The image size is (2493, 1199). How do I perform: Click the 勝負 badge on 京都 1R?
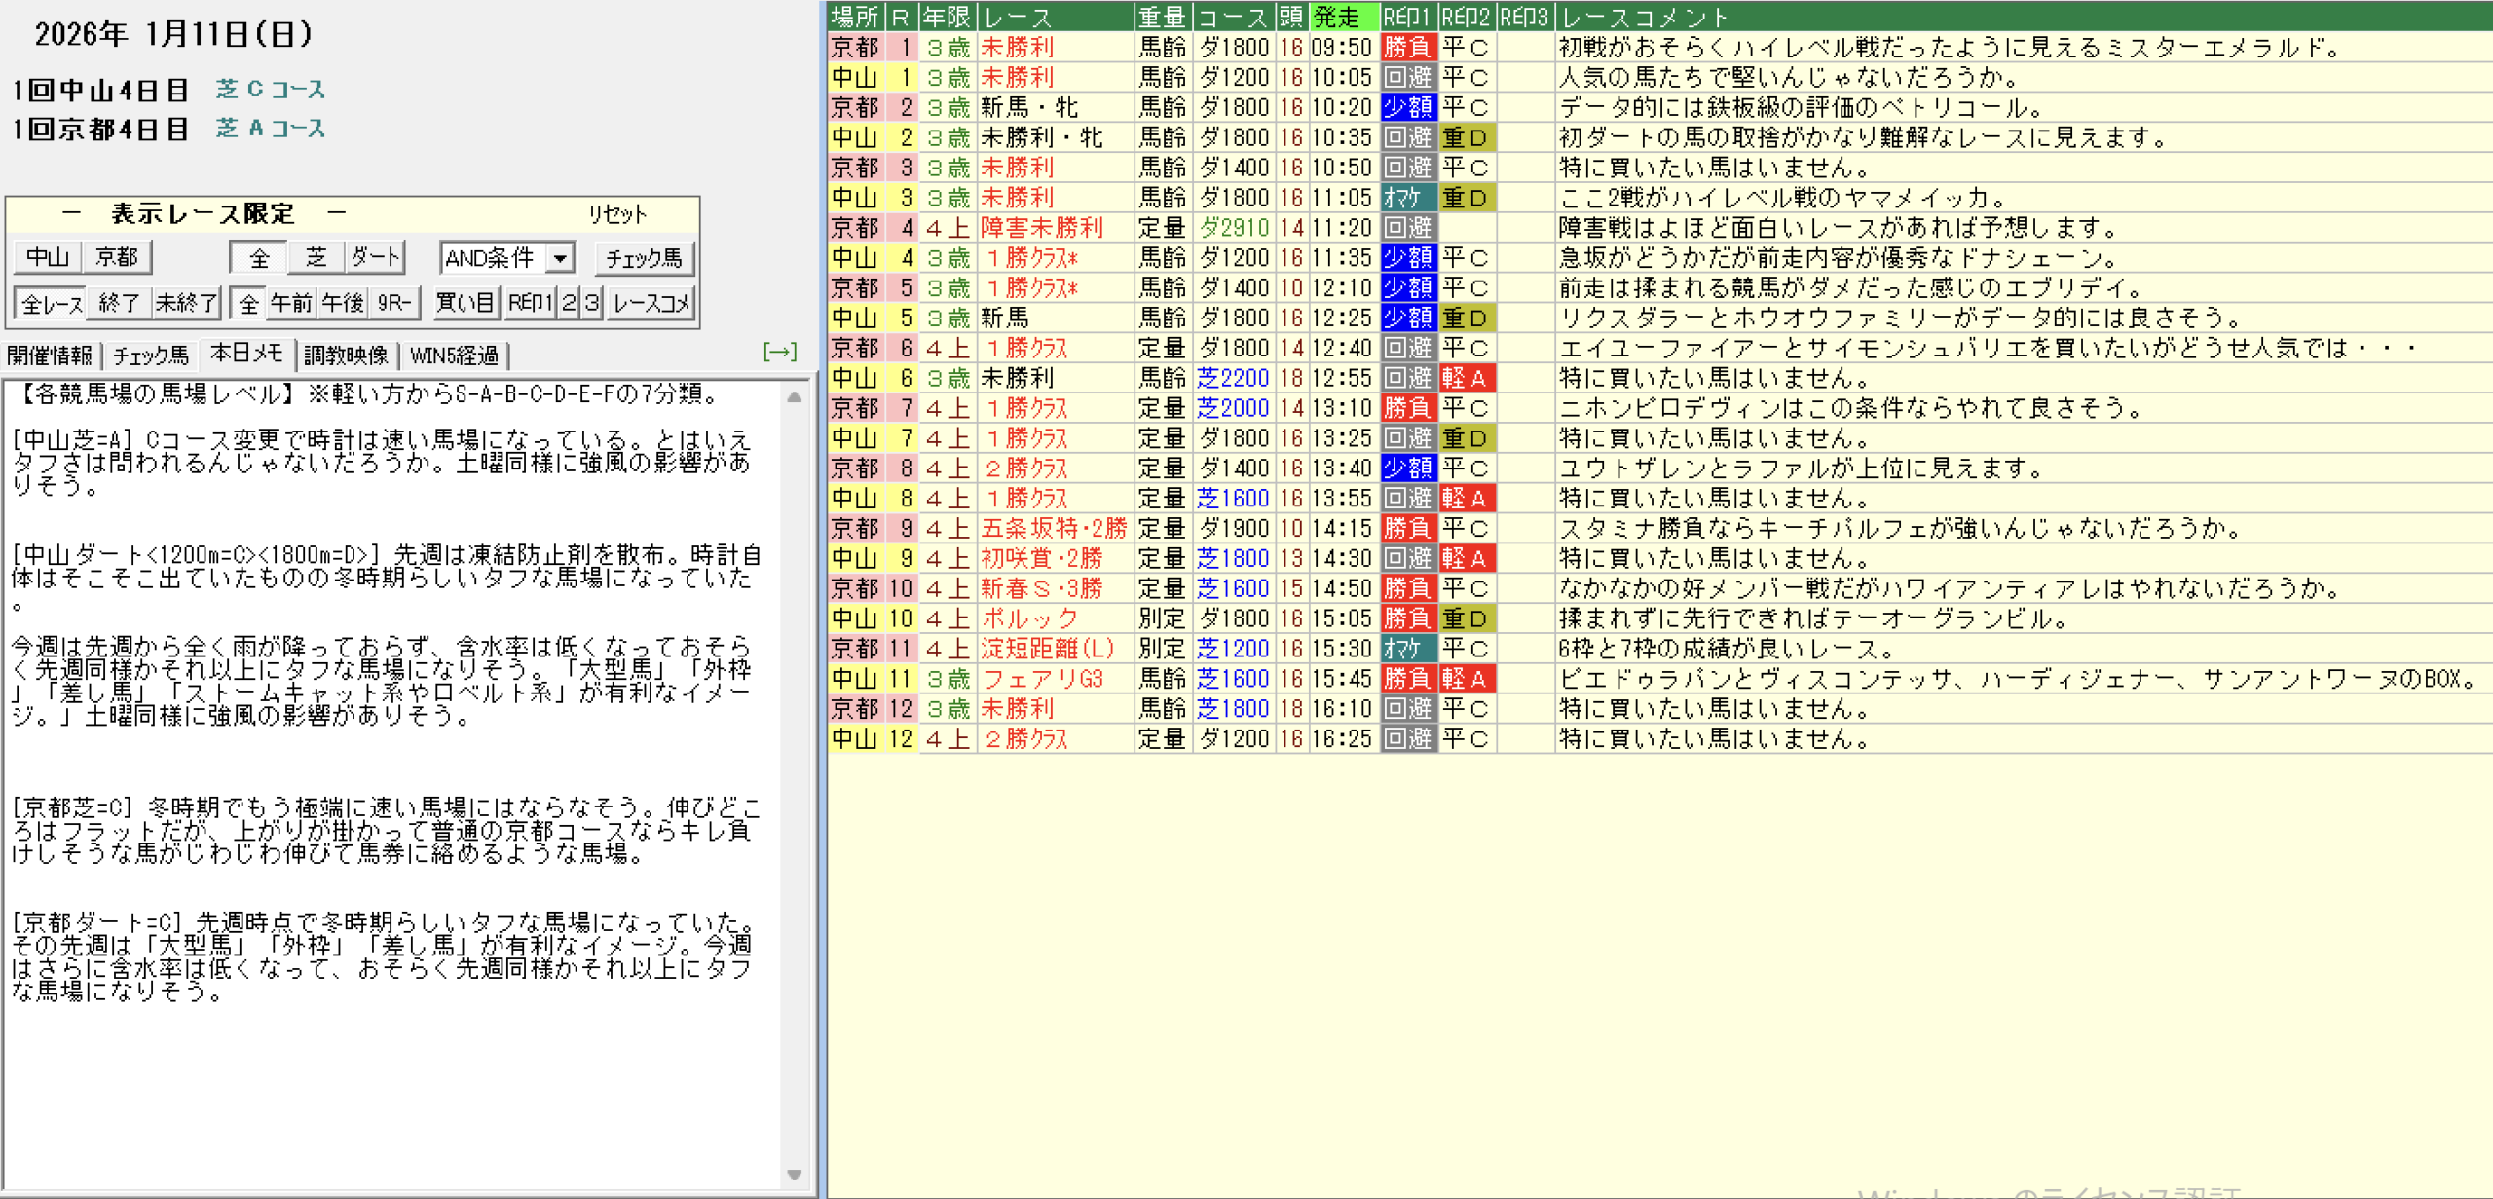coord(1407,47)
